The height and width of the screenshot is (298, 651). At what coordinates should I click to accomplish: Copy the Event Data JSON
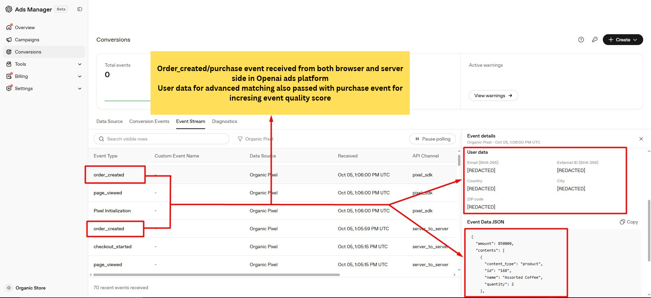coord(629,222)
